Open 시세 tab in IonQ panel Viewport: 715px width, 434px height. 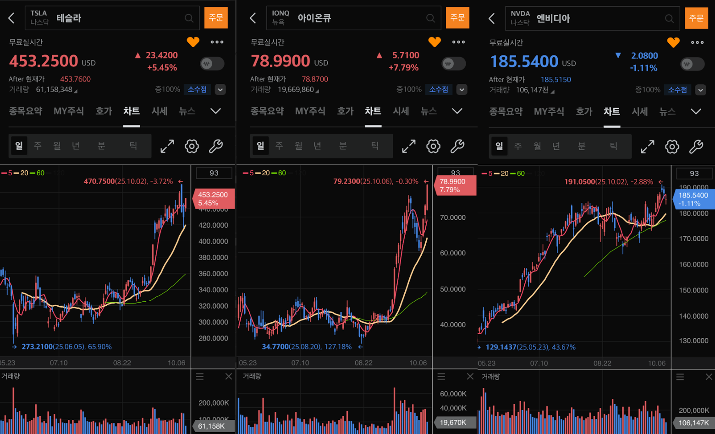pos(401,111)
